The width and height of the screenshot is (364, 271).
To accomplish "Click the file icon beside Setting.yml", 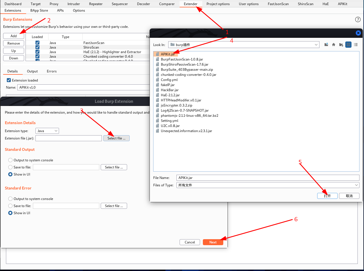I will (x=157, y=121).
